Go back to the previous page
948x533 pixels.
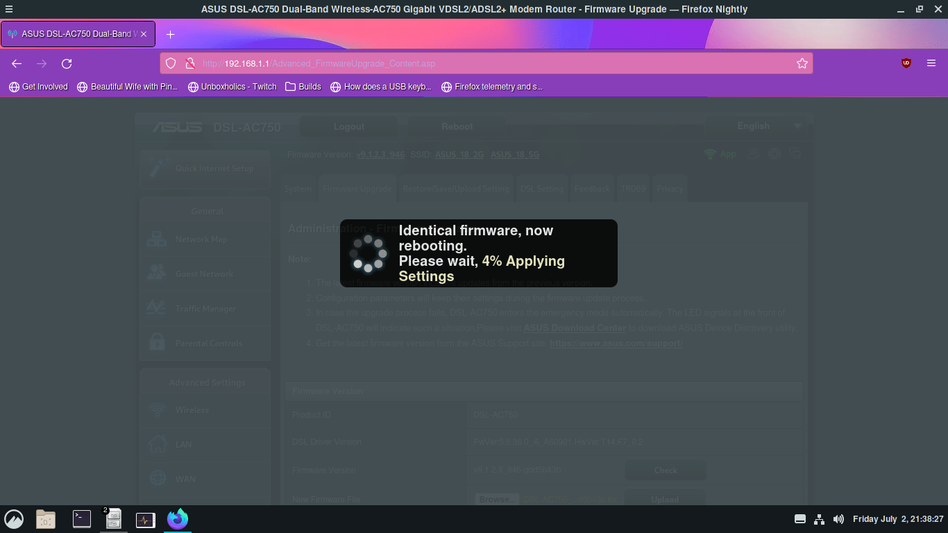[x=17, y=64]
